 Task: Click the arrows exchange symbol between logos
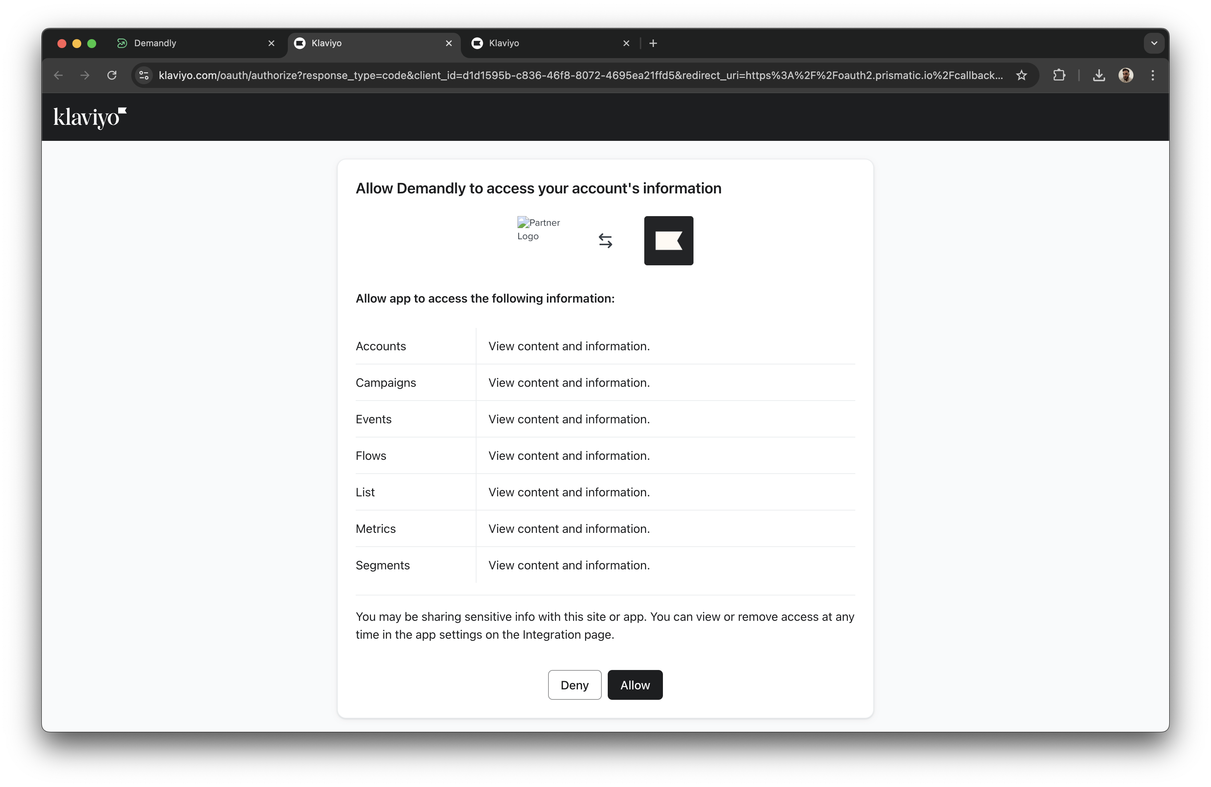point(605,240)
